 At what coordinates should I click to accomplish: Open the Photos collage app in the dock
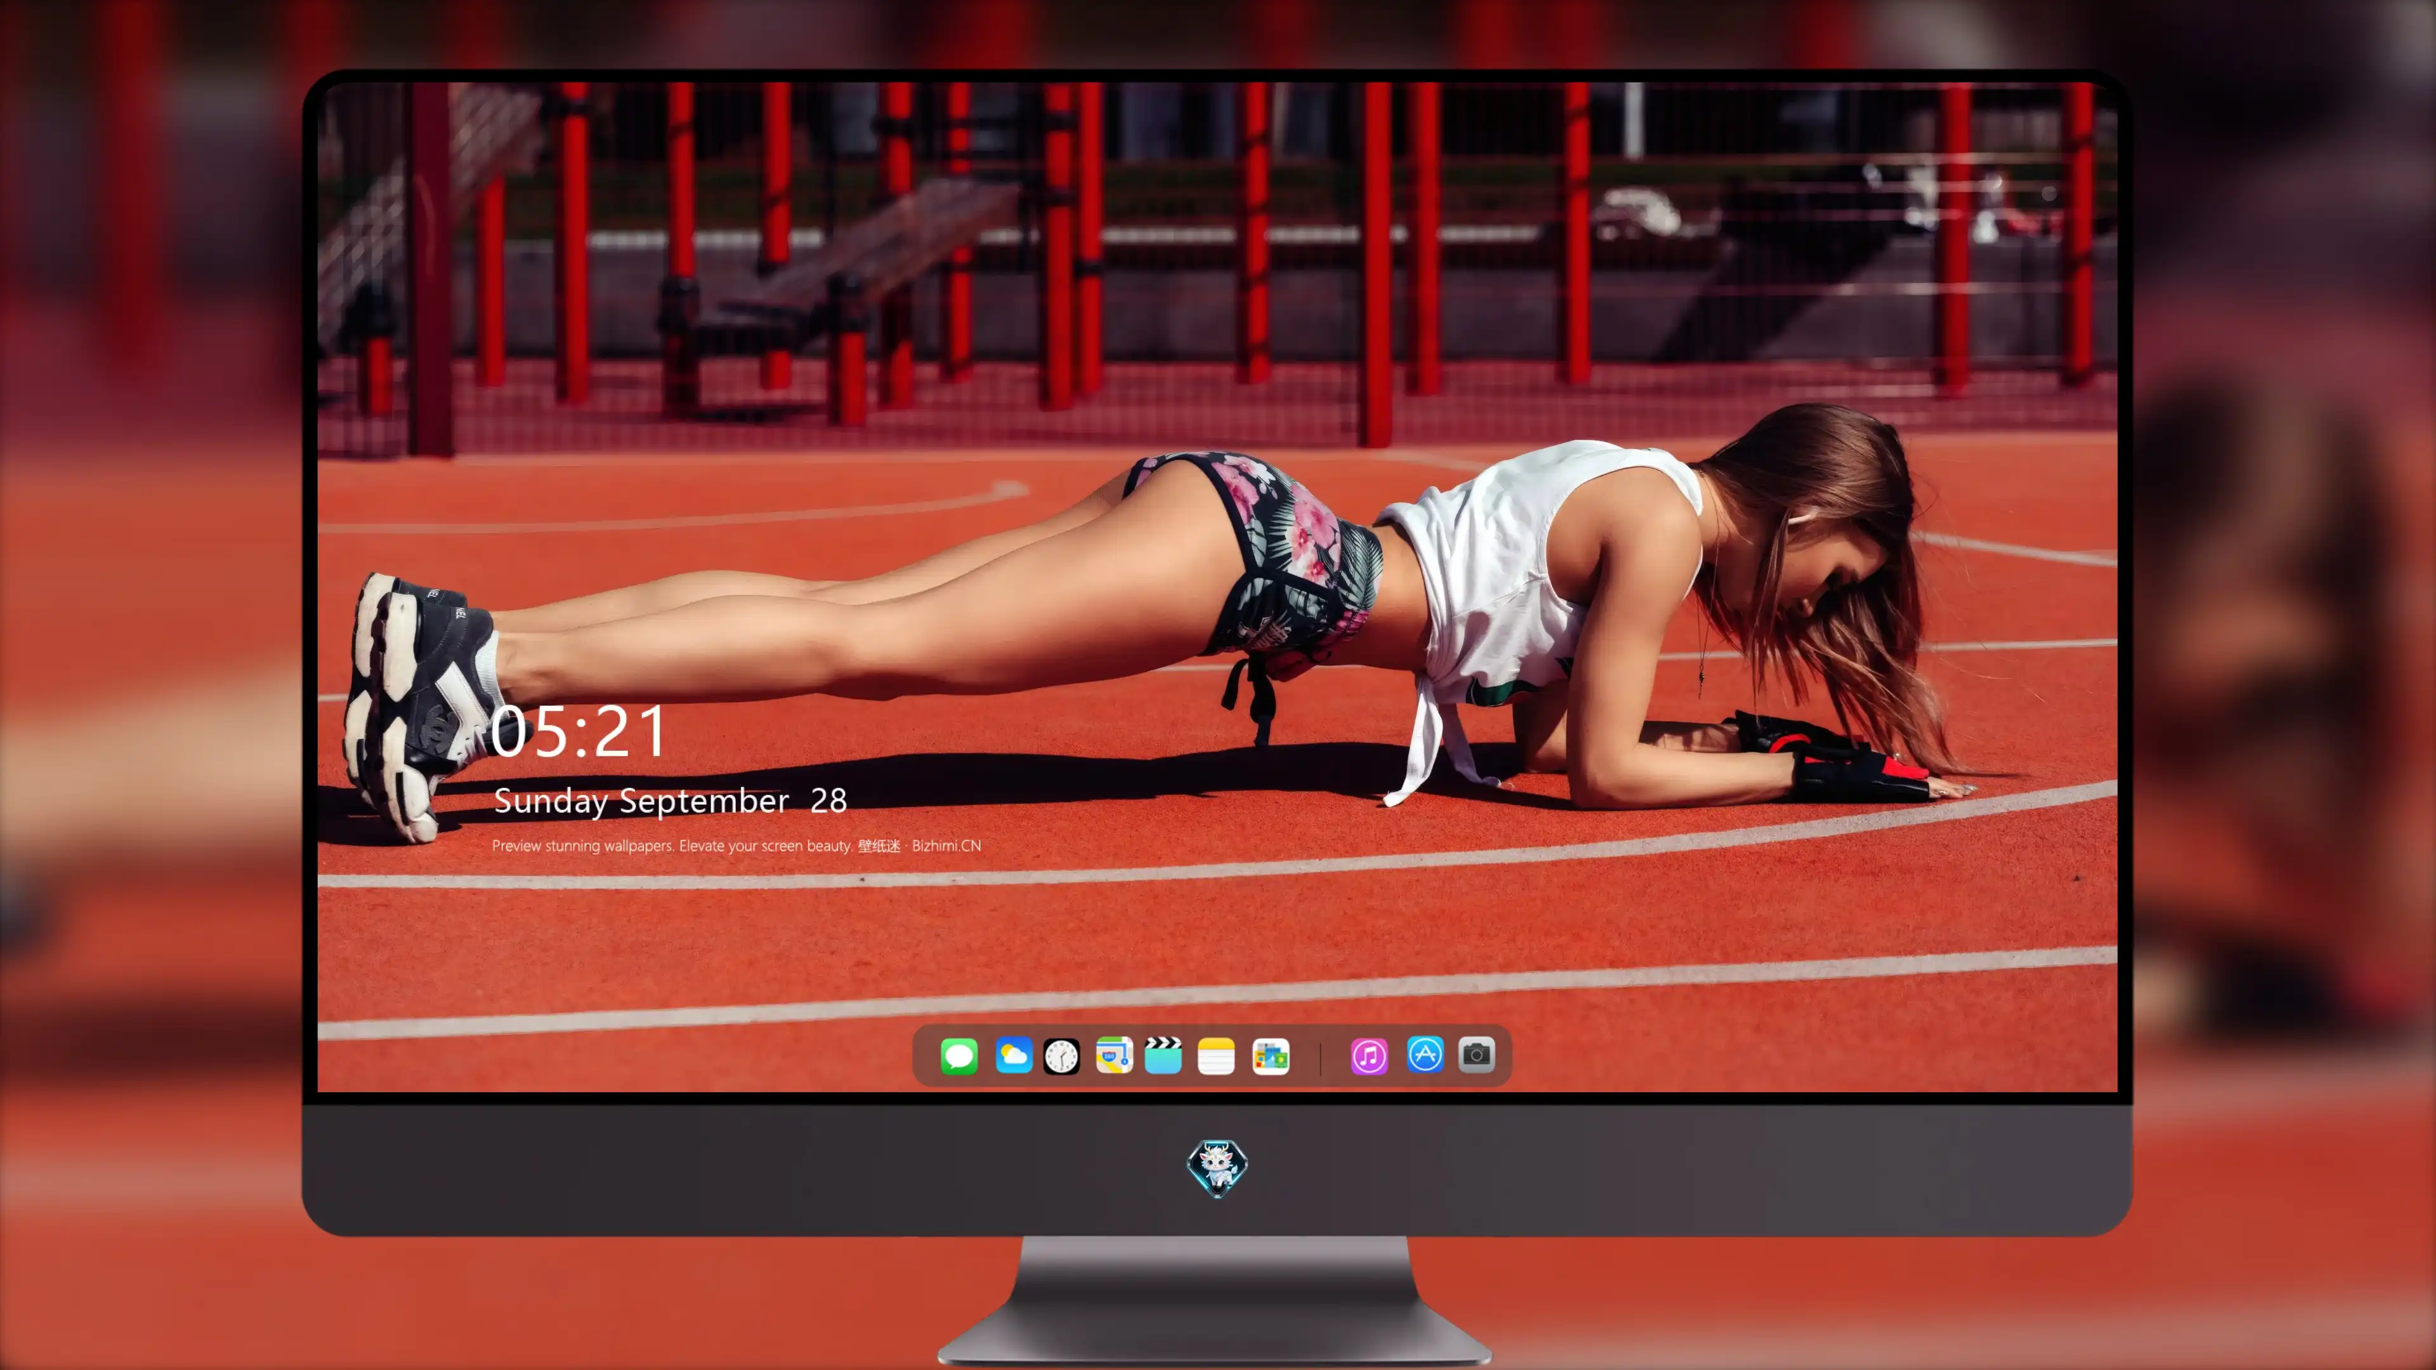[1271, 1056]
